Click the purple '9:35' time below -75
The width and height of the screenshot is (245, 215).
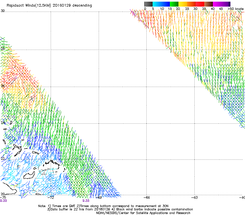(3, 201)
